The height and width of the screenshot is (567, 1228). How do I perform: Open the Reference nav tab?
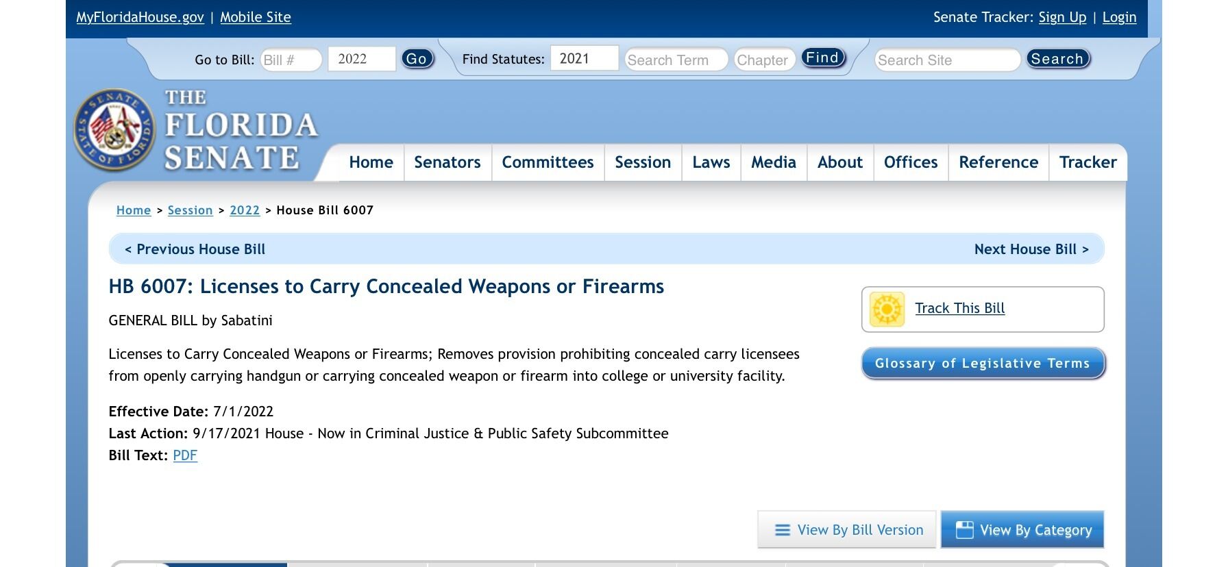998,162
